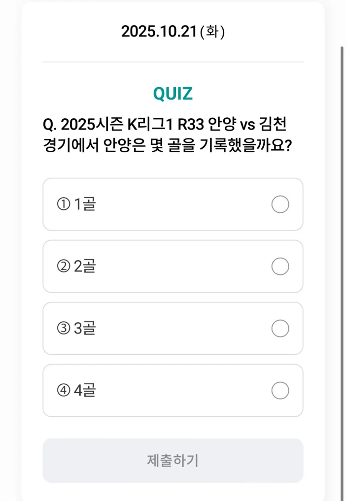Tap the unfilled circle next to 2골

click(x=280, y=267)
